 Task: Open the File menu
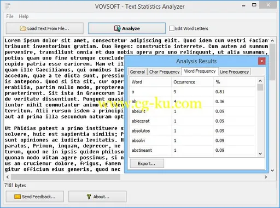pos(10,16)
